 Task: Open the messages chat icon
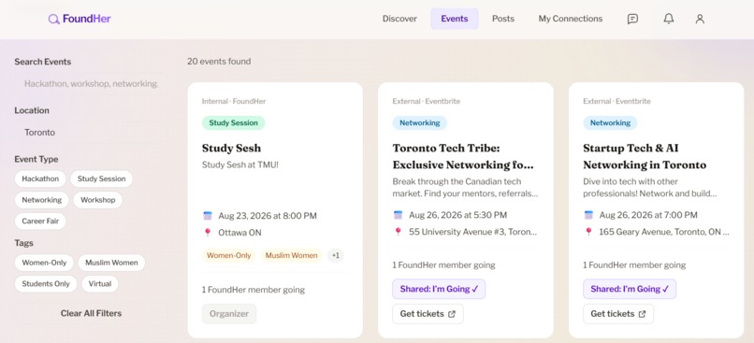coord(632,19)
